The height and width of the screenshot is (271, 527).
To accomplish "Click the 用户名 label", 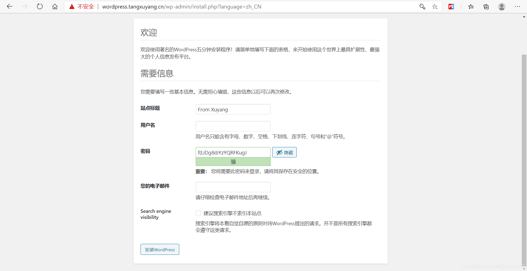I will pos(148,125).
